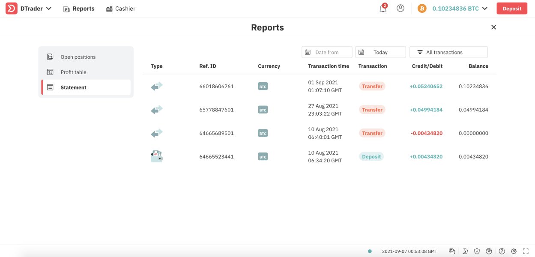Click calendar icon in Date from field
Image resolution: width=535 pixels, height=257 pixels.
308,52
